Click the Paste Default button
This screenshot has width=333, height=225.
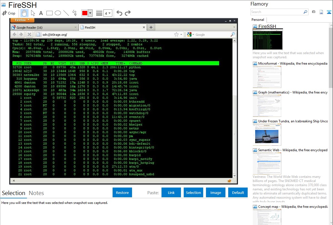238,193
